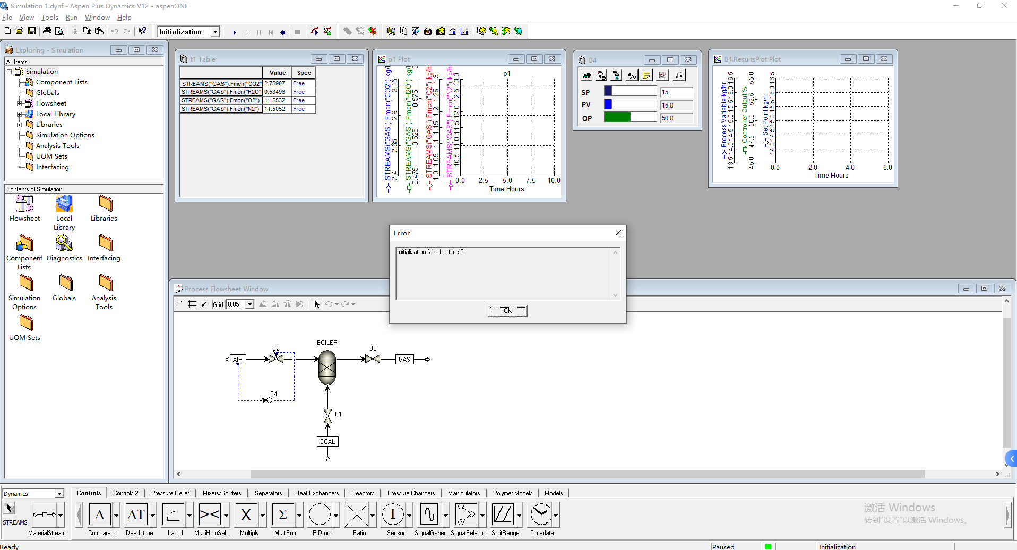The width and height of the screenshot is (1017, 550).
Task: Open the Run mode dropdown showing Initialization
Action: 215,32
